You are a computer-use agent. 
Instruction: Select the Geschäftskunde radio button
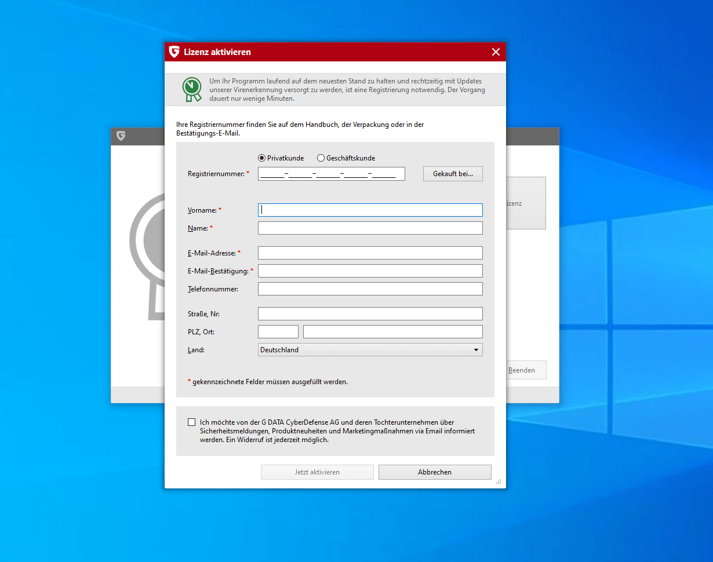(x=321, y=158)
